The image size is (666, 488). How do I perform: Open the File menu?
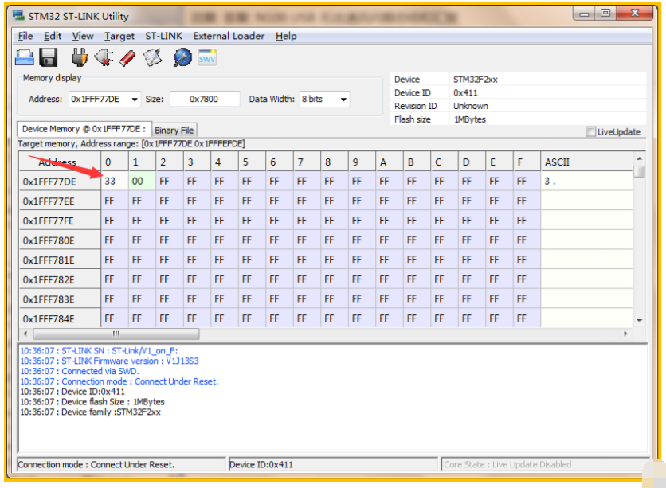point(25,36)
